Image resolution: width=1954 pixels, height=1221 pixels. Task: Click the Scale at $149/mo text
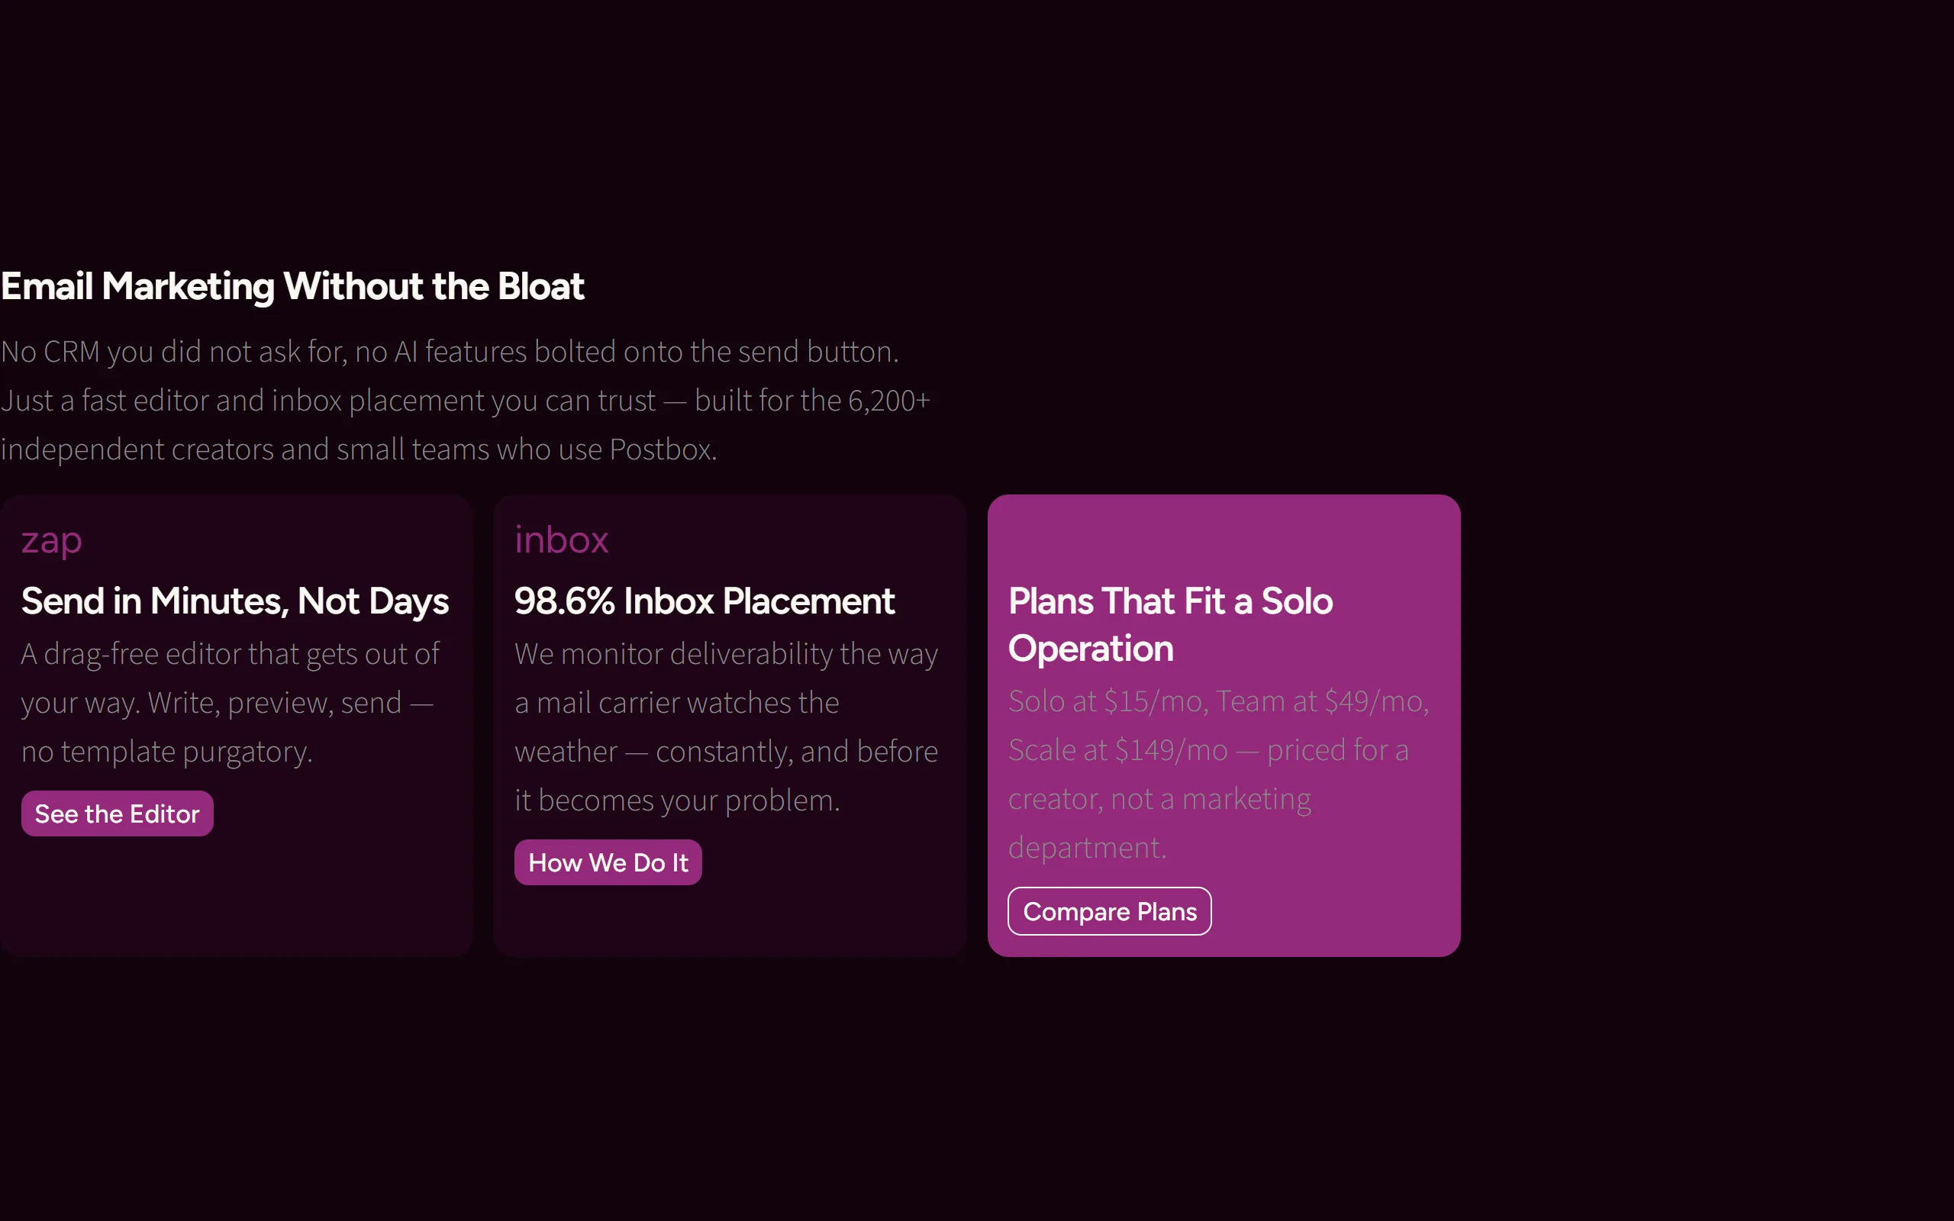click(x=1117, y=750)
